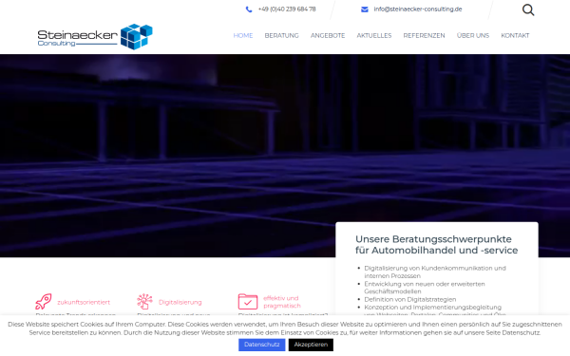Screen dimensions: 570x356
Task: Open the ÜBER UNS menu item
Action: [472, 36]
